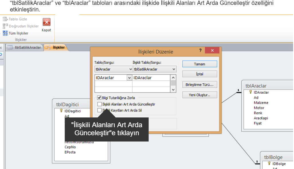The width and height of the screenshot is (294, 169).
Task: Close the İlişkileri Düzenle dialog
Action: tap(212, 50)
